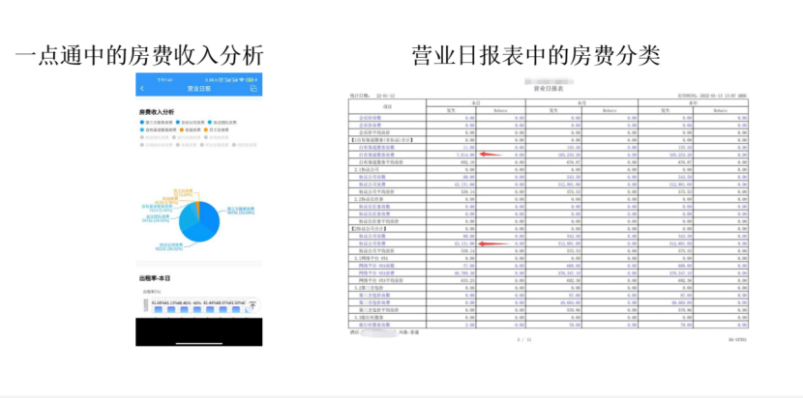Click the 员工价房费 pie chart label
Image resolution: width=803 pixels, height=398 pixels.
pyautogui.click(x=183, y=192)
